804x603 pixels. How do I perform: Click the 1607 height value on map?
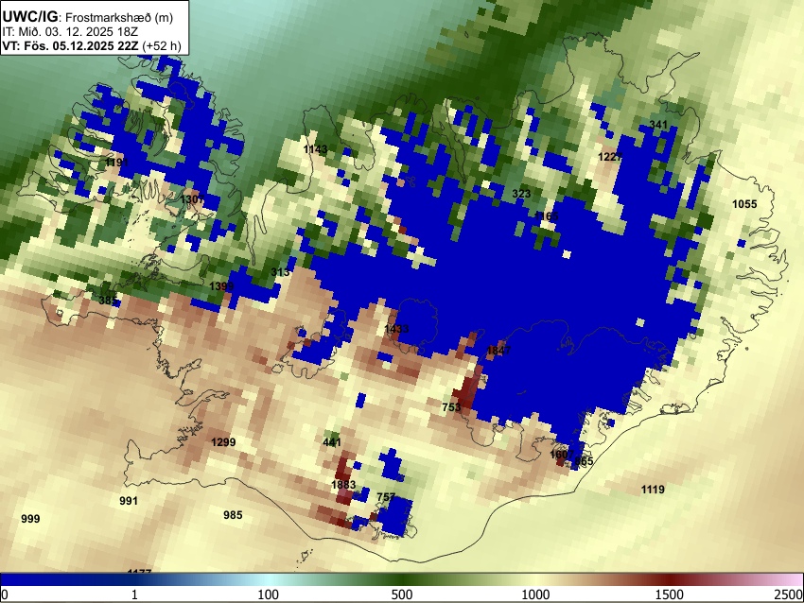(x=562, y=455)
